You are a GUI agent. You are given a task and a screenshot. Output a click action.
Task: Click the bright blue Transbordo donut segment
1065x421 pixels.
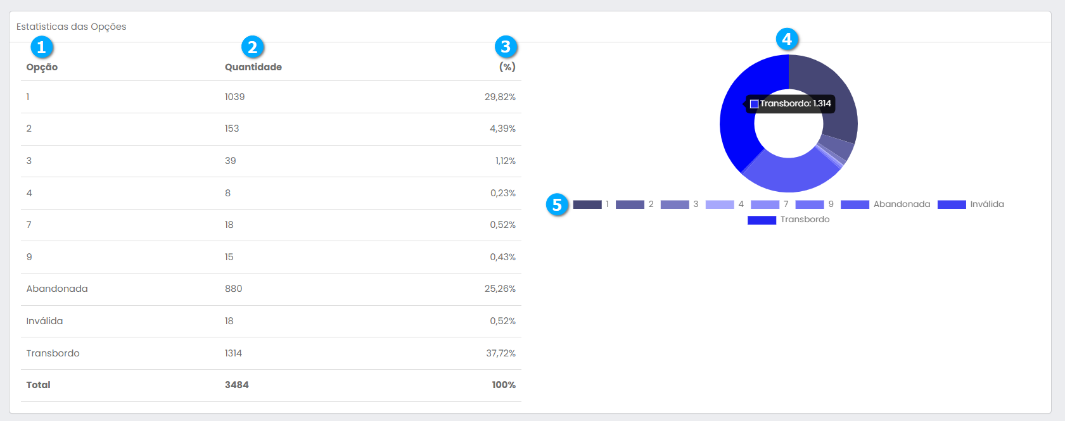(735, 133)
